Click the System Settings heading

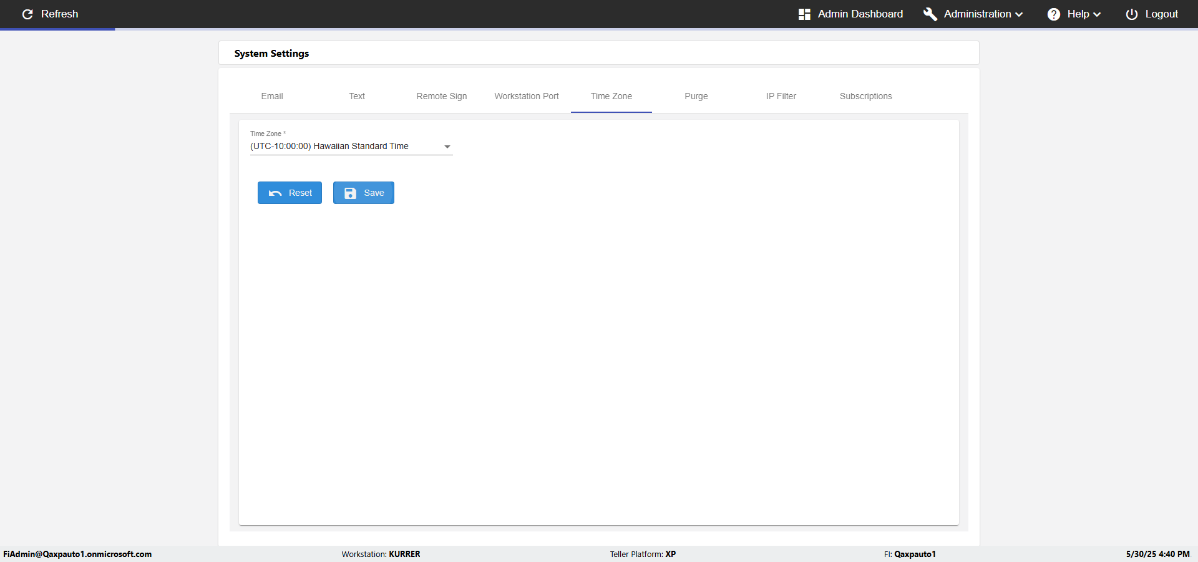click(271, 54)
